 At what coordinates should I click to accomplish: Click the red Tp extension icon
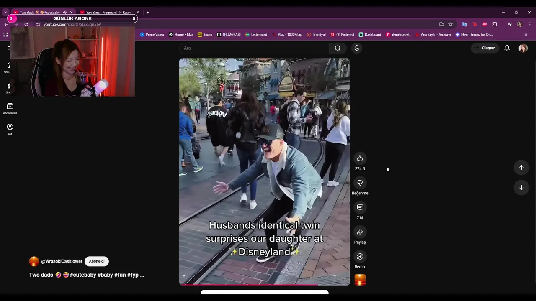click(x=474, y=24)
